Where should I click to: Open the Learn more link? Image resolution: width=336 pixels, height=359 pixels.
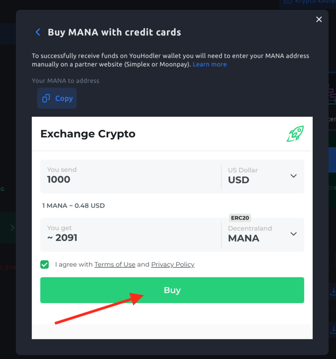(210, 64)
